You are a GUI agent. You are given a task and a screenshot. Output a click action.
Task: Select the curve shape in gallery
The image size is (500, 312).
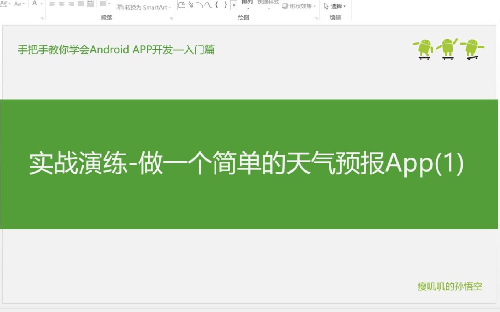(x=208, y=5)
